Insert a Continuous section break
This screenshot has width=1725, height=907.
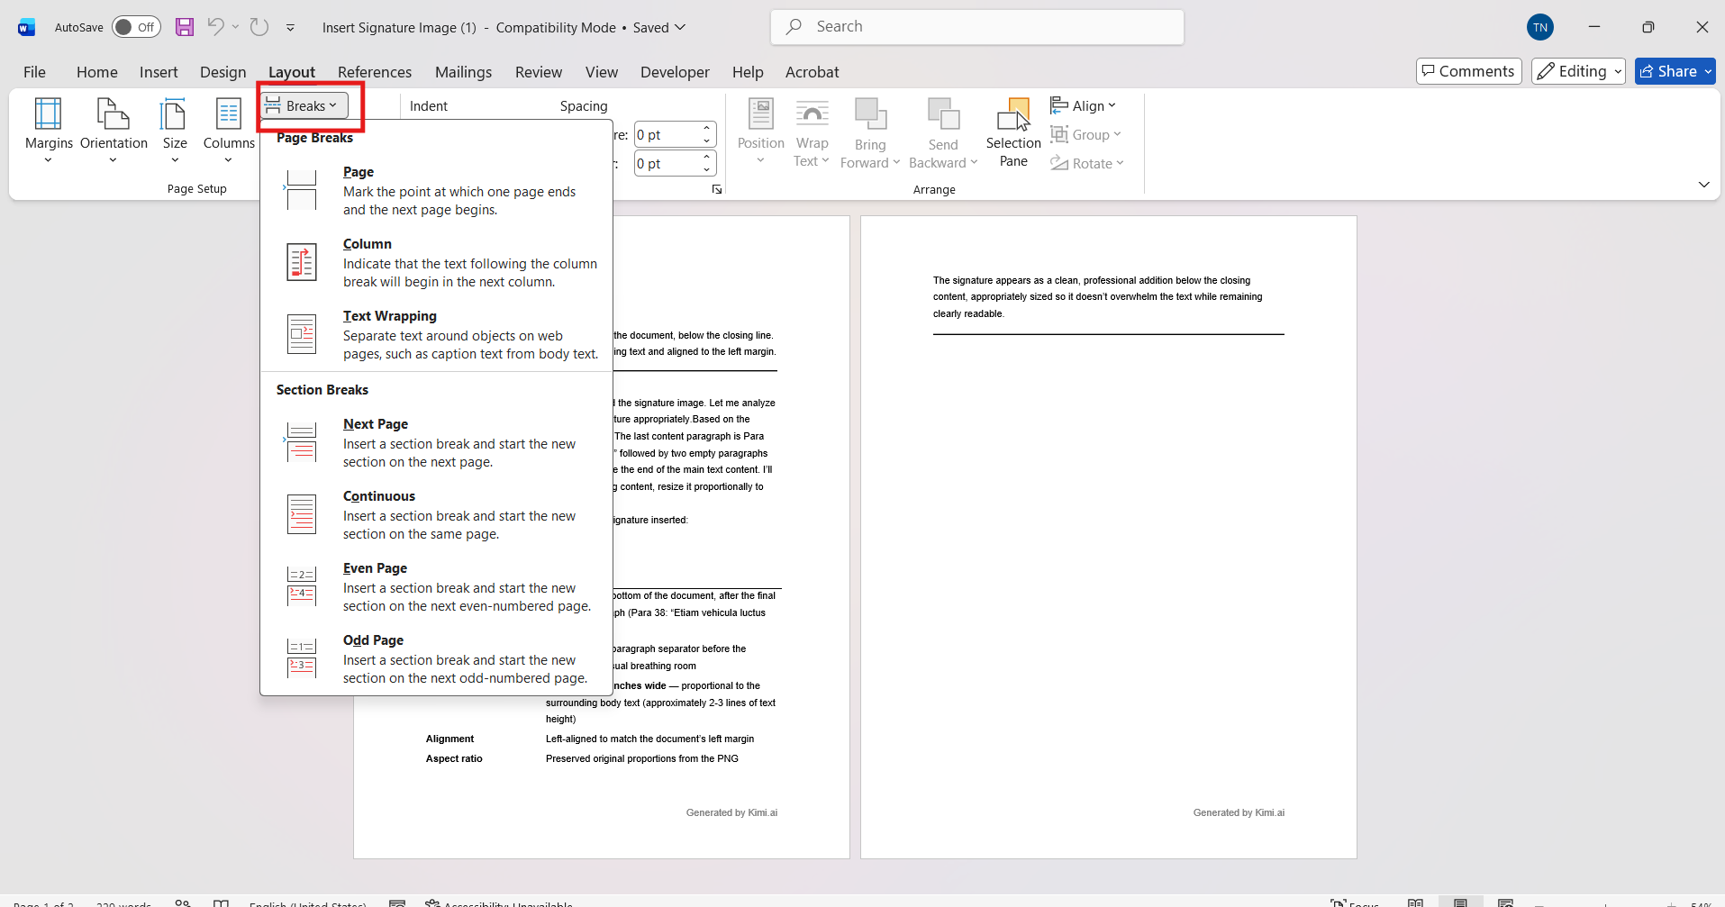[437, 514]
